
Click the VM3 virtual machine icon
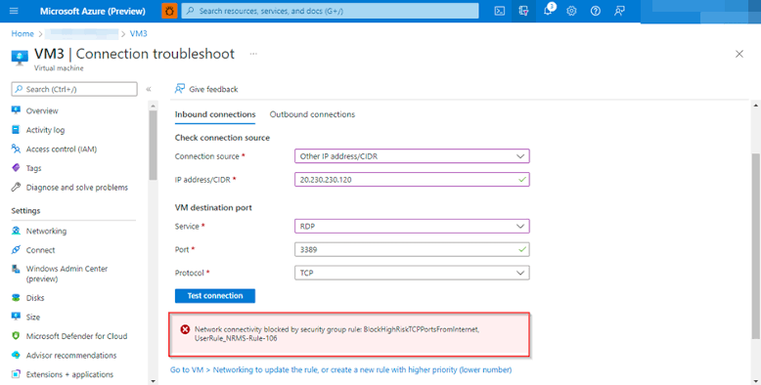(20, 58)
